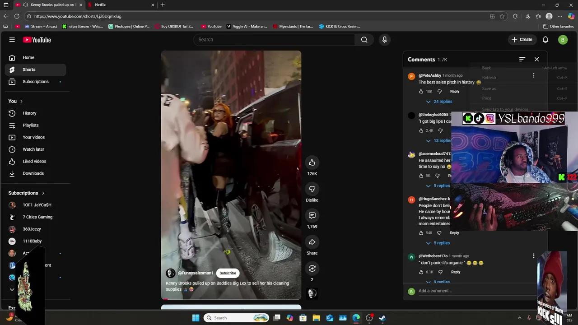Open History in the sidebar
The image size is (578, 325).
(35, 113)
